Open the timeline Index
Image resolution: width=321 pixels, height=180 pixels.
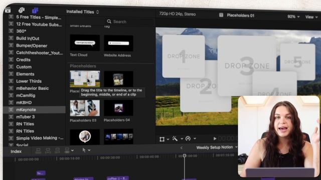(16, 151)
